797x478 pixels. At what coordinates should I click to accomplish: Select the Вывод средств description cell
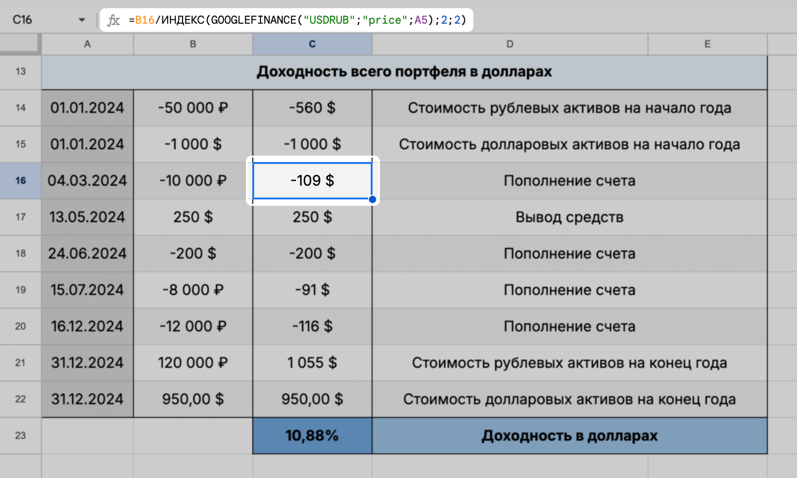pyautogui.click(x=569, y=217)
